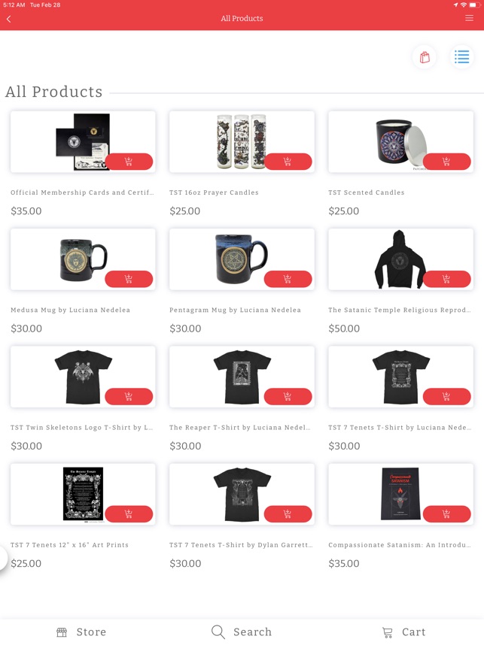Add The Reaper T-Shirt to cart
Screen dimensions: 484x645
[x=288, y=396]
